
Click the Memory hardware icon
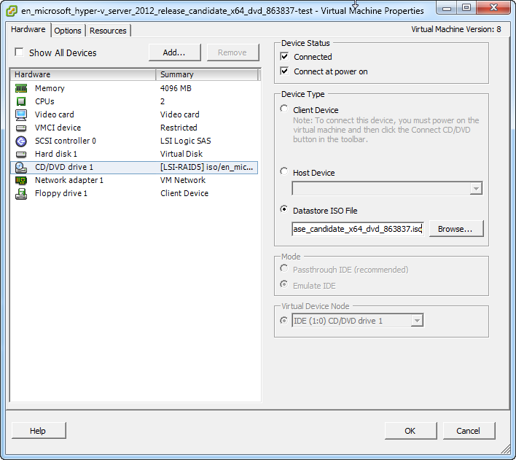21,88
